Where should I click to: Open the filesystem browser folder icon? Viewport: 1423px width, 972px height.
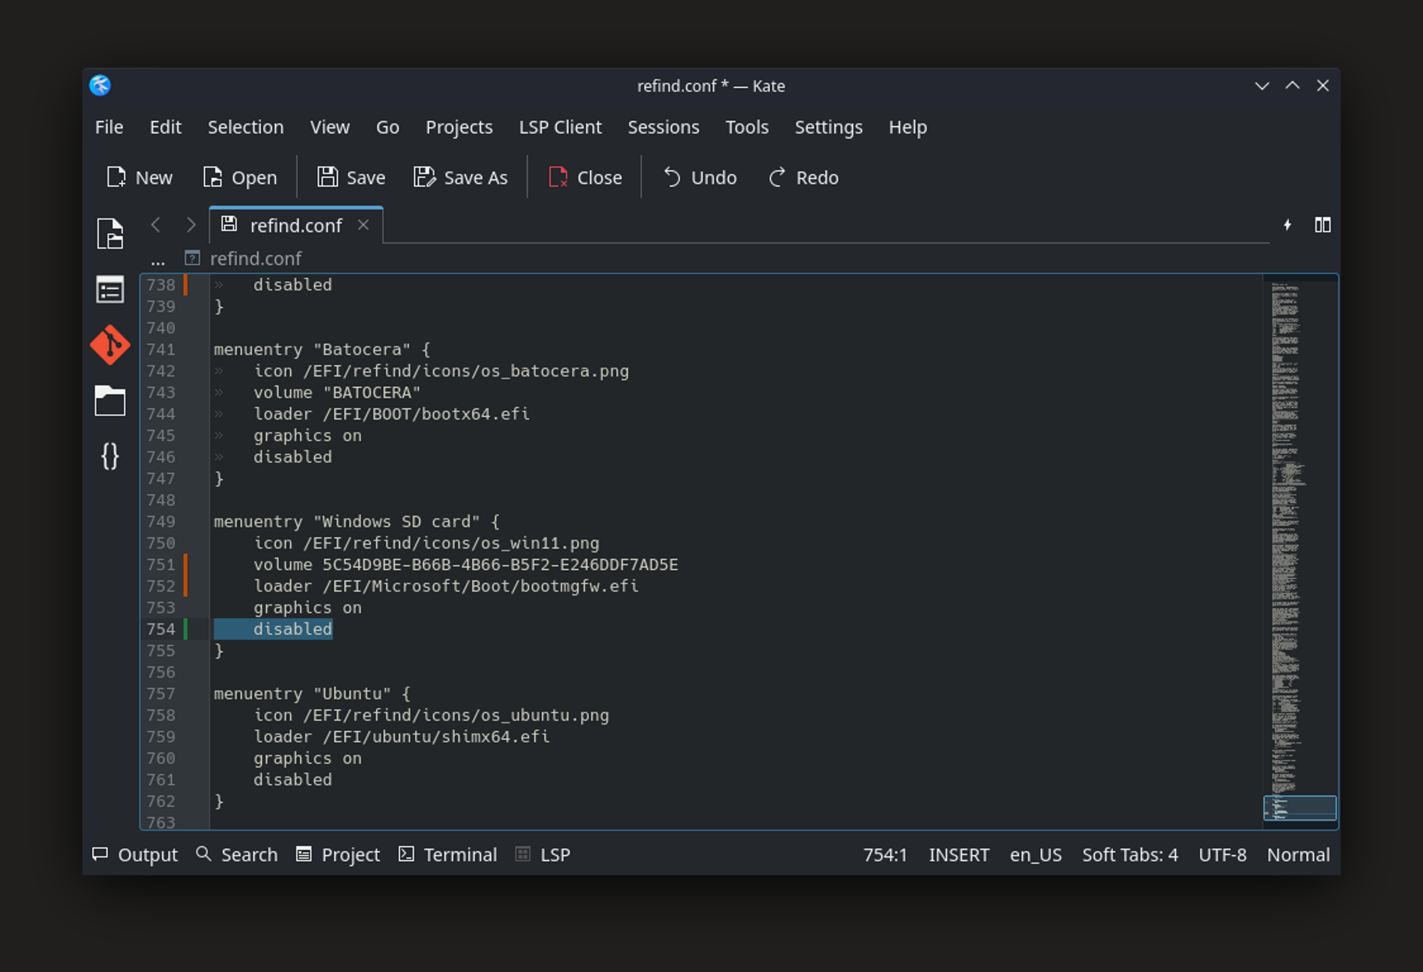pos(110,401)
